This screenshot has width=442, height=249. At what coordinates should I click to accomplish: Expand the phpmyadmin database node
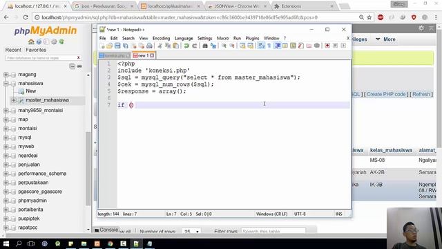6,201
